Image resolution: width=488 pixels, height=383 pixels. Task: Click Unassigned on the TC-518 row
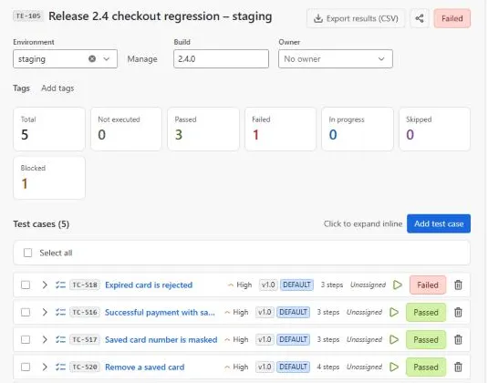click(368, 285)
